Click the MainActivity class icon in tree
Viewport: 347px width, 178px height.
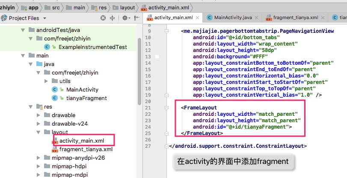coord(54,90)
